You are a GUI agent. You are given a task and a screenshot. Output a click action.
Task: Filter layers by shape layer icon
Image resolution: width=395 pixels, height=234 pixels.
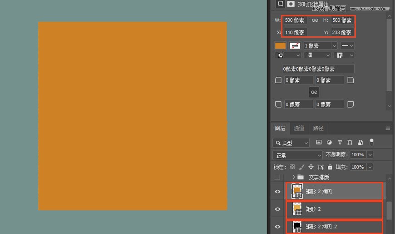pos(350,142)
